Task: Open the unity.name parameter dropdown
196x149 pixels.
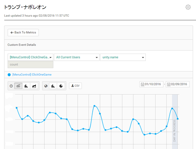Action: click(123, 57)
